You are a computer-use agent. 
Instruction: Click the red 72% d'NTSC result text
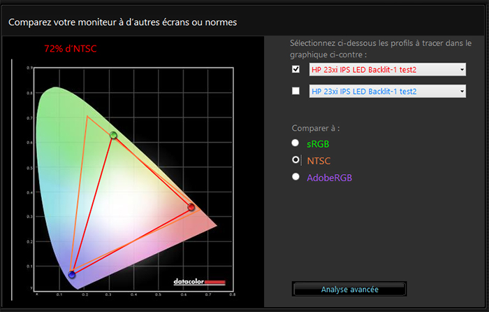70,48
